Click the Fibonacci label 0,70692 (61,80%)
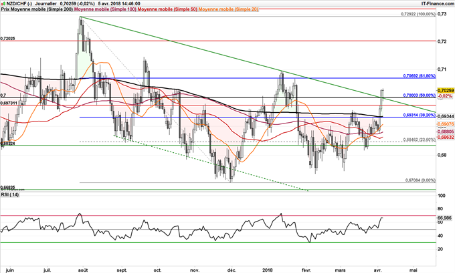The width and height of the screenshot is (455, 273). [420, 76]
